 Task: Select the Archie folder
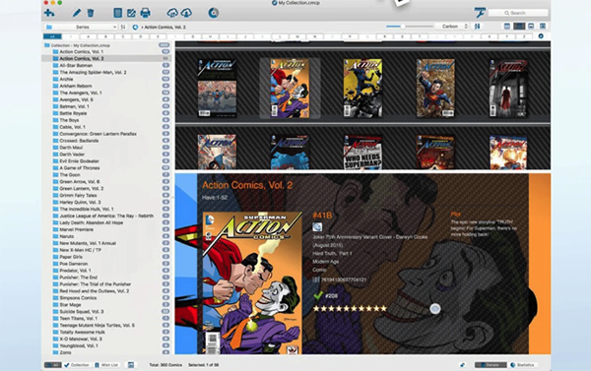[x=66, y=79]
